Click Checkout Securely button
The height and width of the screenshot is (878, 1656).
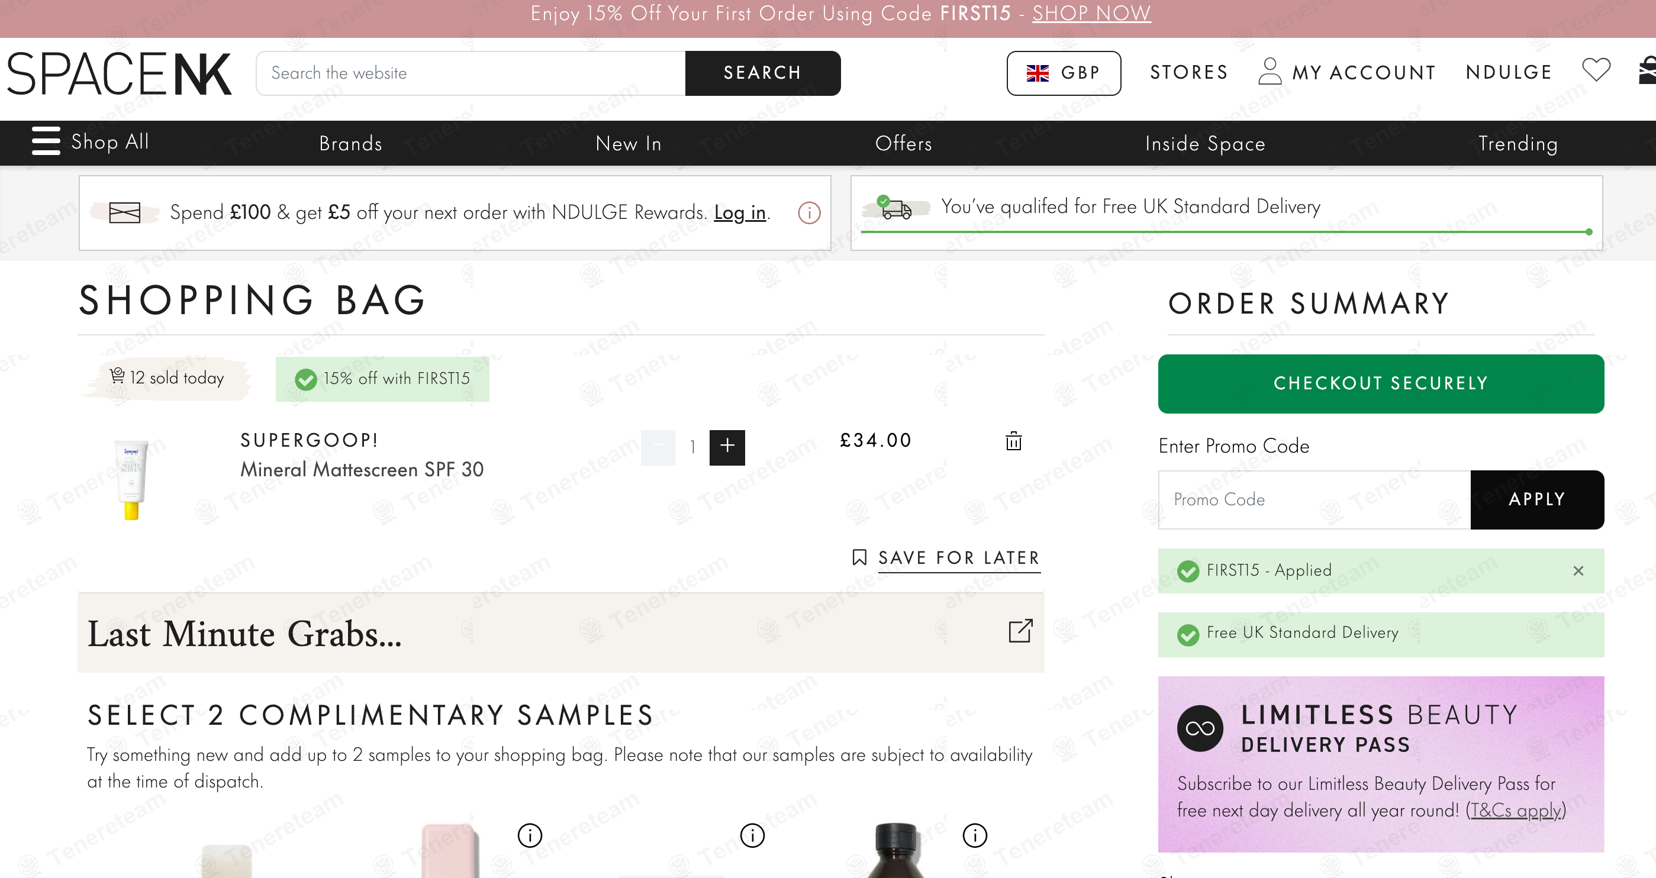1380,384
